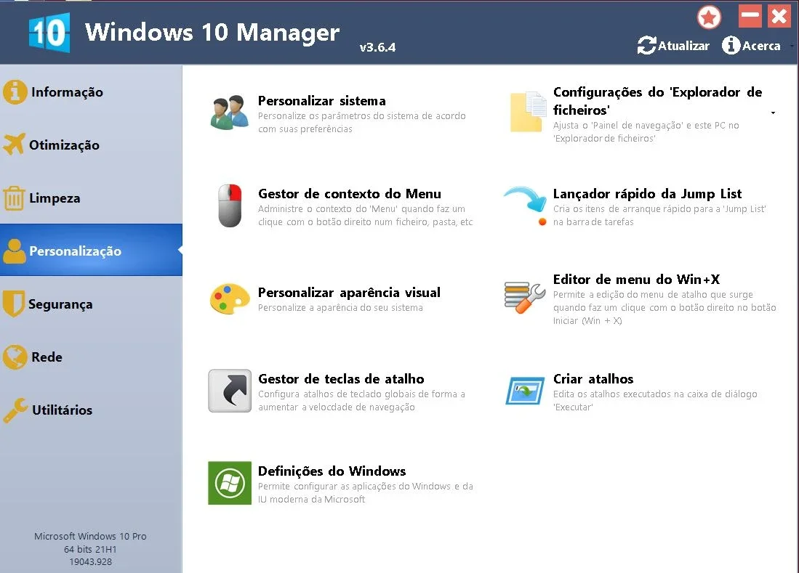Click the green Windows settings icon
Screen dimensions: 799x573
[230, 483]
